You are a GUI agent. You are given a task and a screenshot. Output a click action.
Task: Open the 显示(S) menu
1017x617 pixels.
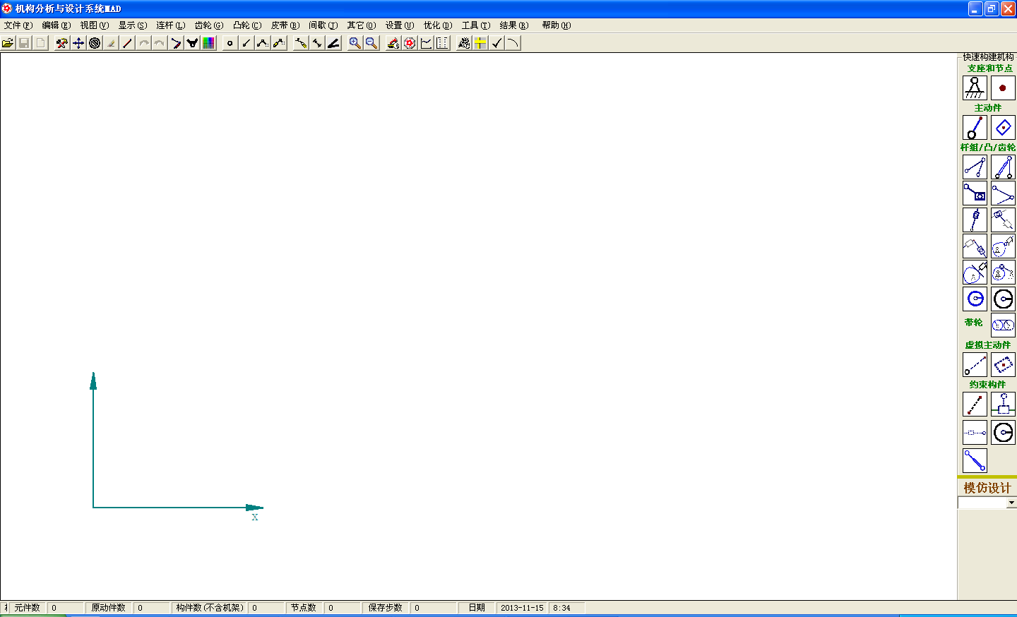(x=132, y=25)
